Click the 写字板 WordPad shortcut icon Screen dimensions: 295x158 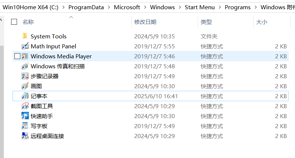click(25, 126)
